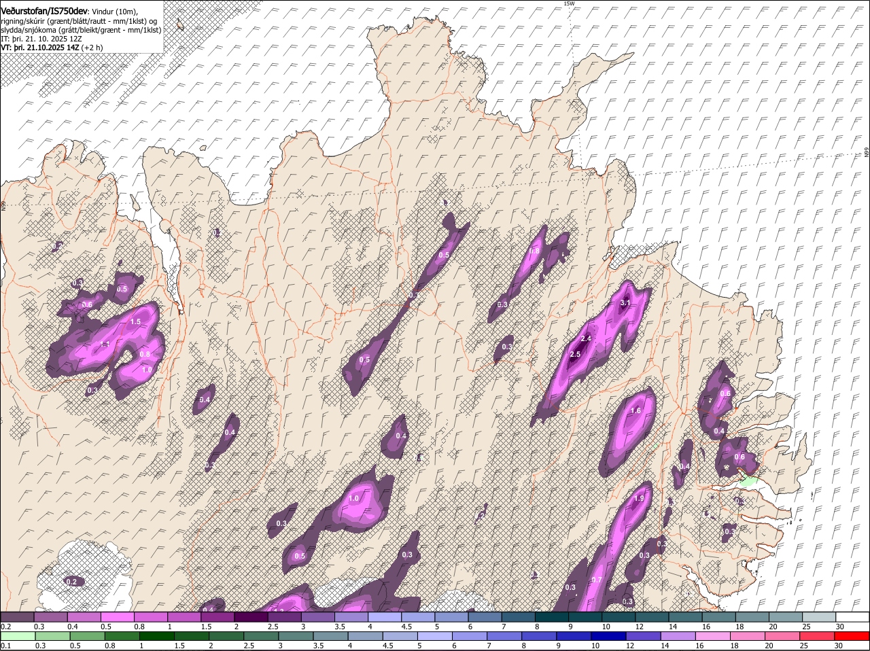Pick the 18 swatch in the upper rain legend
This screenshot has height=651, width=870.
(752, 617)
